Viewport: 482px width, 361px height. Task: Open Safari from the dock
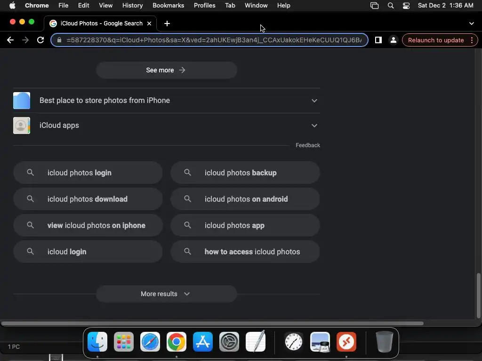pyautogui.click(x=150, y=342)
